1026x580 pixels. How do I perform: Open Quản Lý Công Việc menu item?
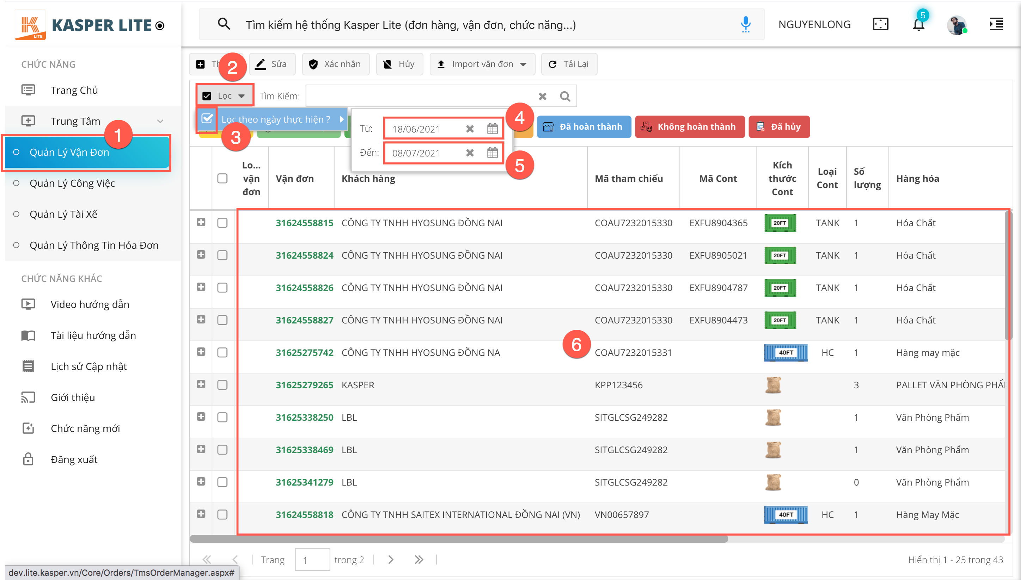point(72,183)
